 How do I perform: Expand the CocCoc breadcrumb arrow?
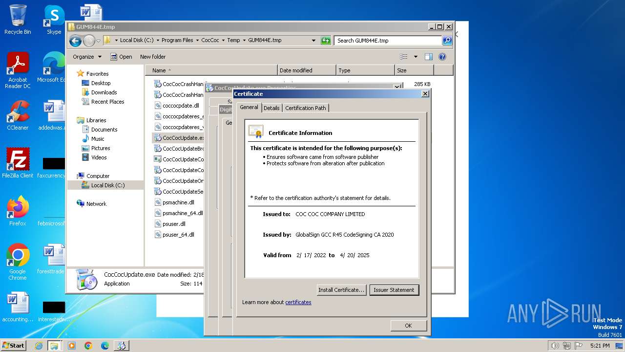(223, 41)
